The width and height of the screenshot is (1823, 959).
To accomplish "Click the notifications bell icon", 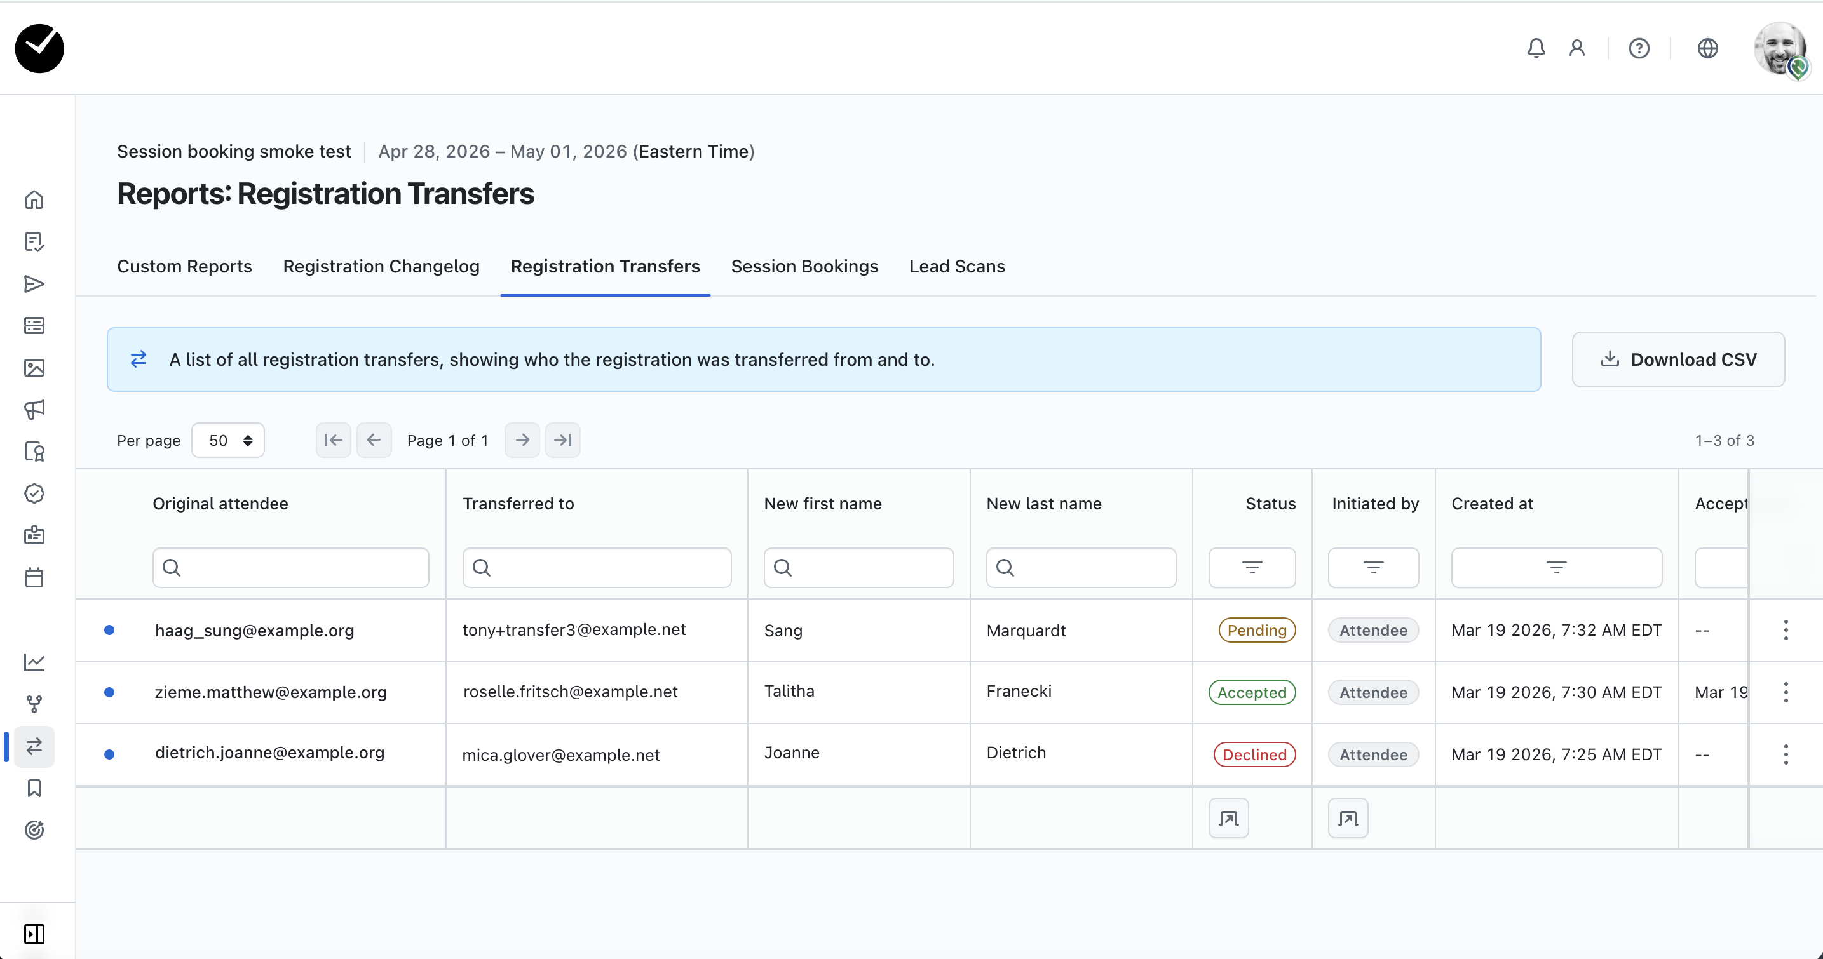I will click(1536, 48).
